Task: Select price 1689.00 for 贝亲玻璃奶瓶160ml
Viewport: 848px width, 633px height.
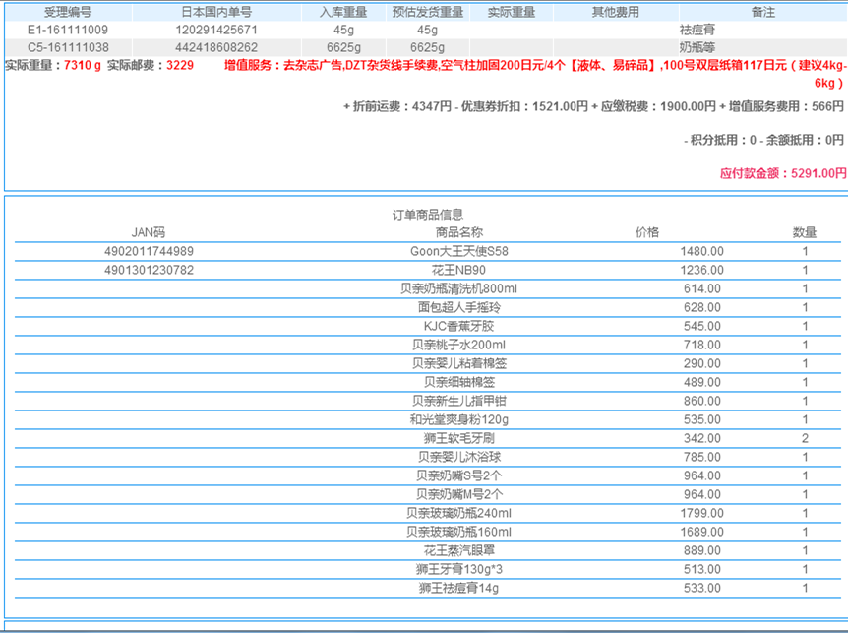Action: [x=702, y=532]
